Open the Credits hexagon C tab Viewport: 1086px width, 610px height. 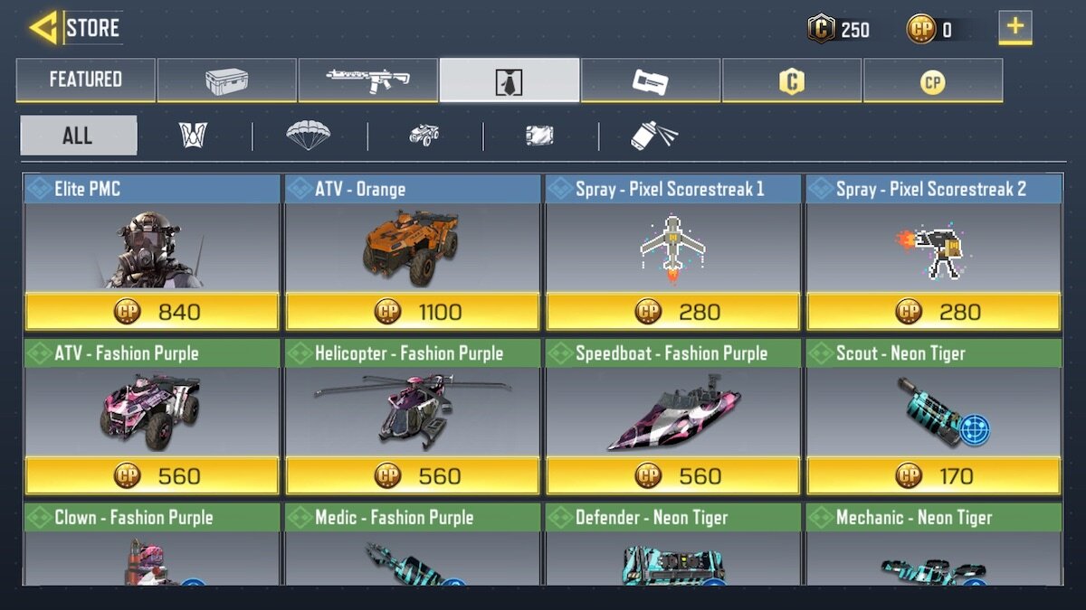coord(791,80)
